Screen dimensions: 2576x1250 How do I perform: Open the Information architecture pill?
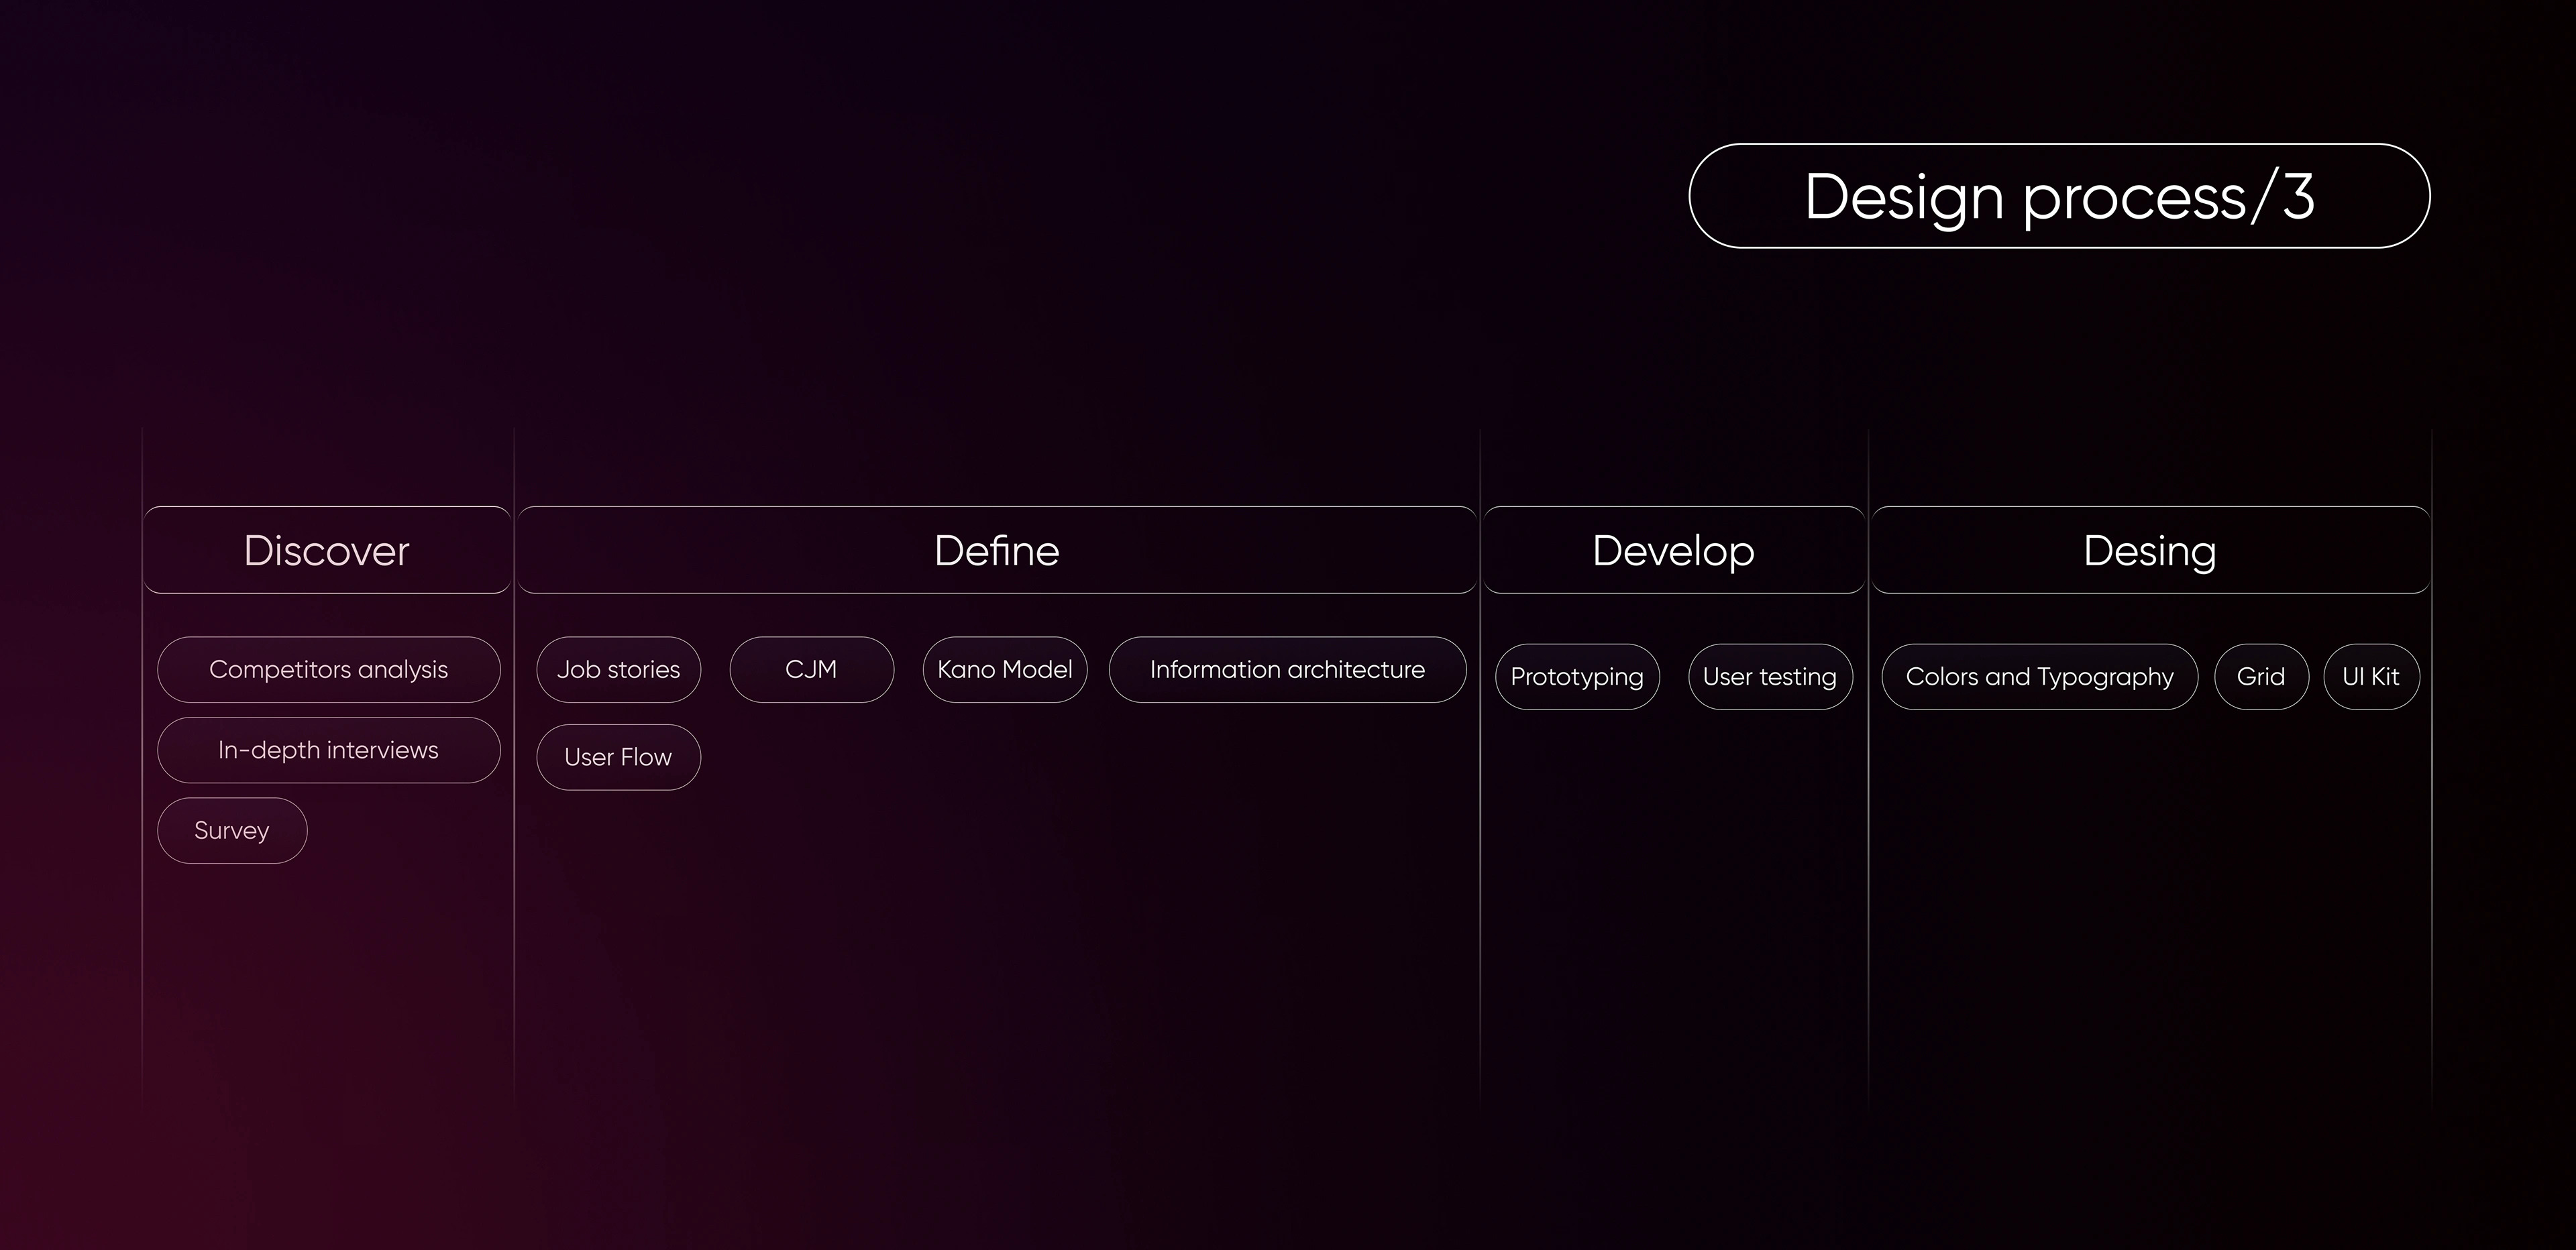(x=1287, y=670)
